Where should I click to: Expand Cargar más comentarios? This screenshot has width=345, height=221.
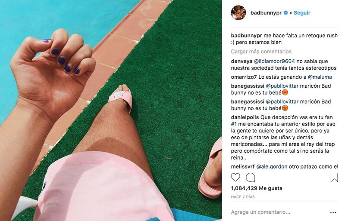[x=261, y=52]
